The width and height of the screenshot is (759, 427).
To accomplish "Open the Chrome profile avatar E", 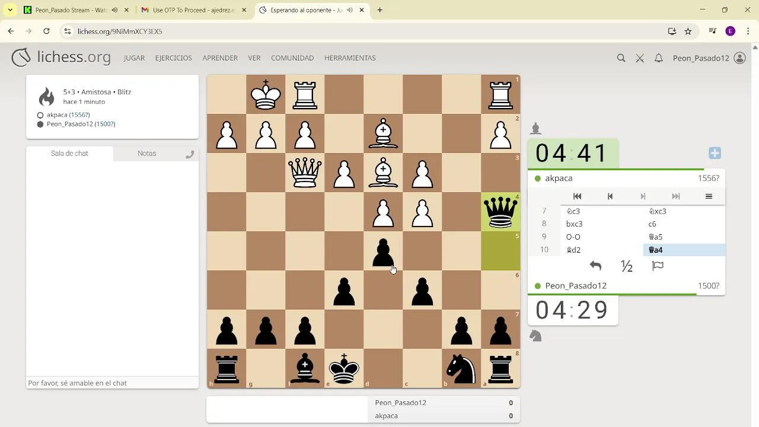I will tap(731, 31).
